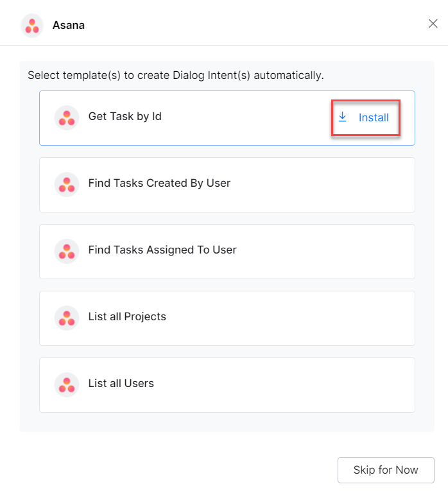Screen dimensions: 448x491
Task: Click the Asana title text in header
Action: (x=69, y=26)
